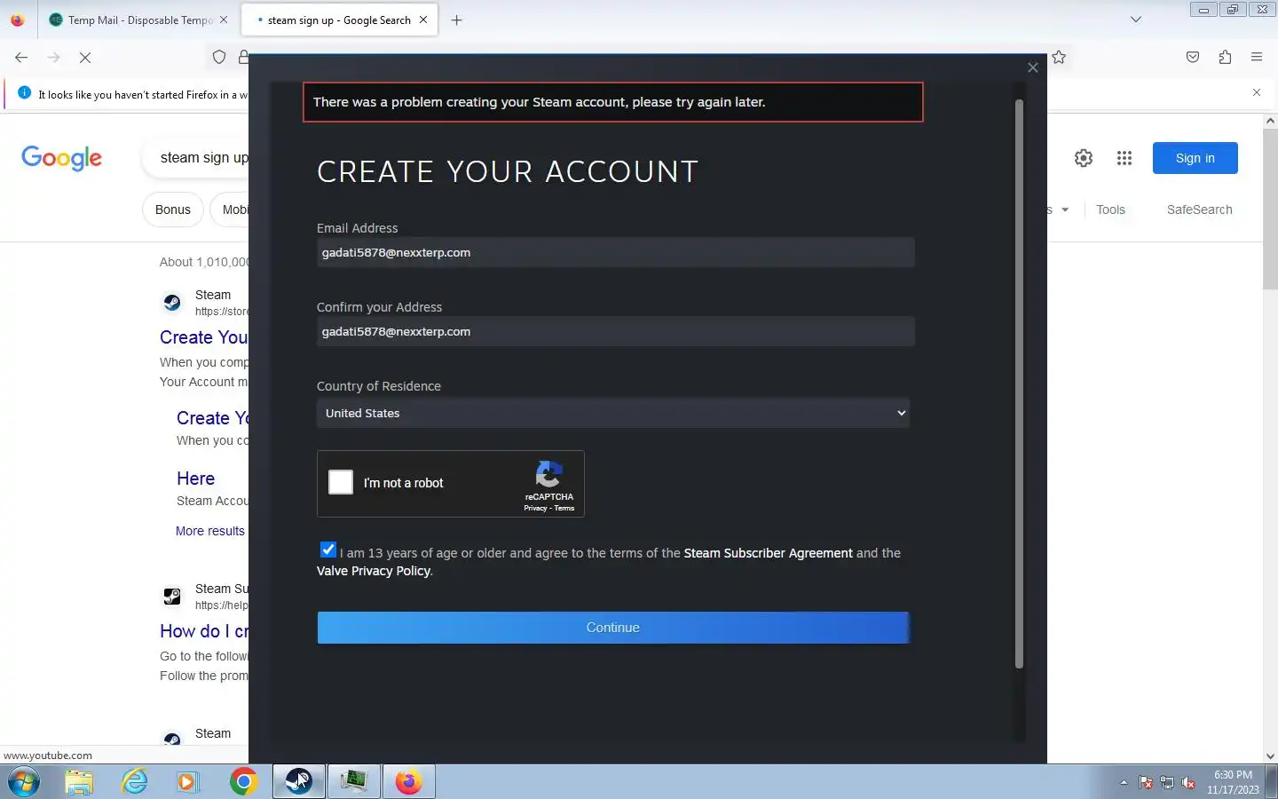Bookmark this page with the star icon

point(1059,58)
